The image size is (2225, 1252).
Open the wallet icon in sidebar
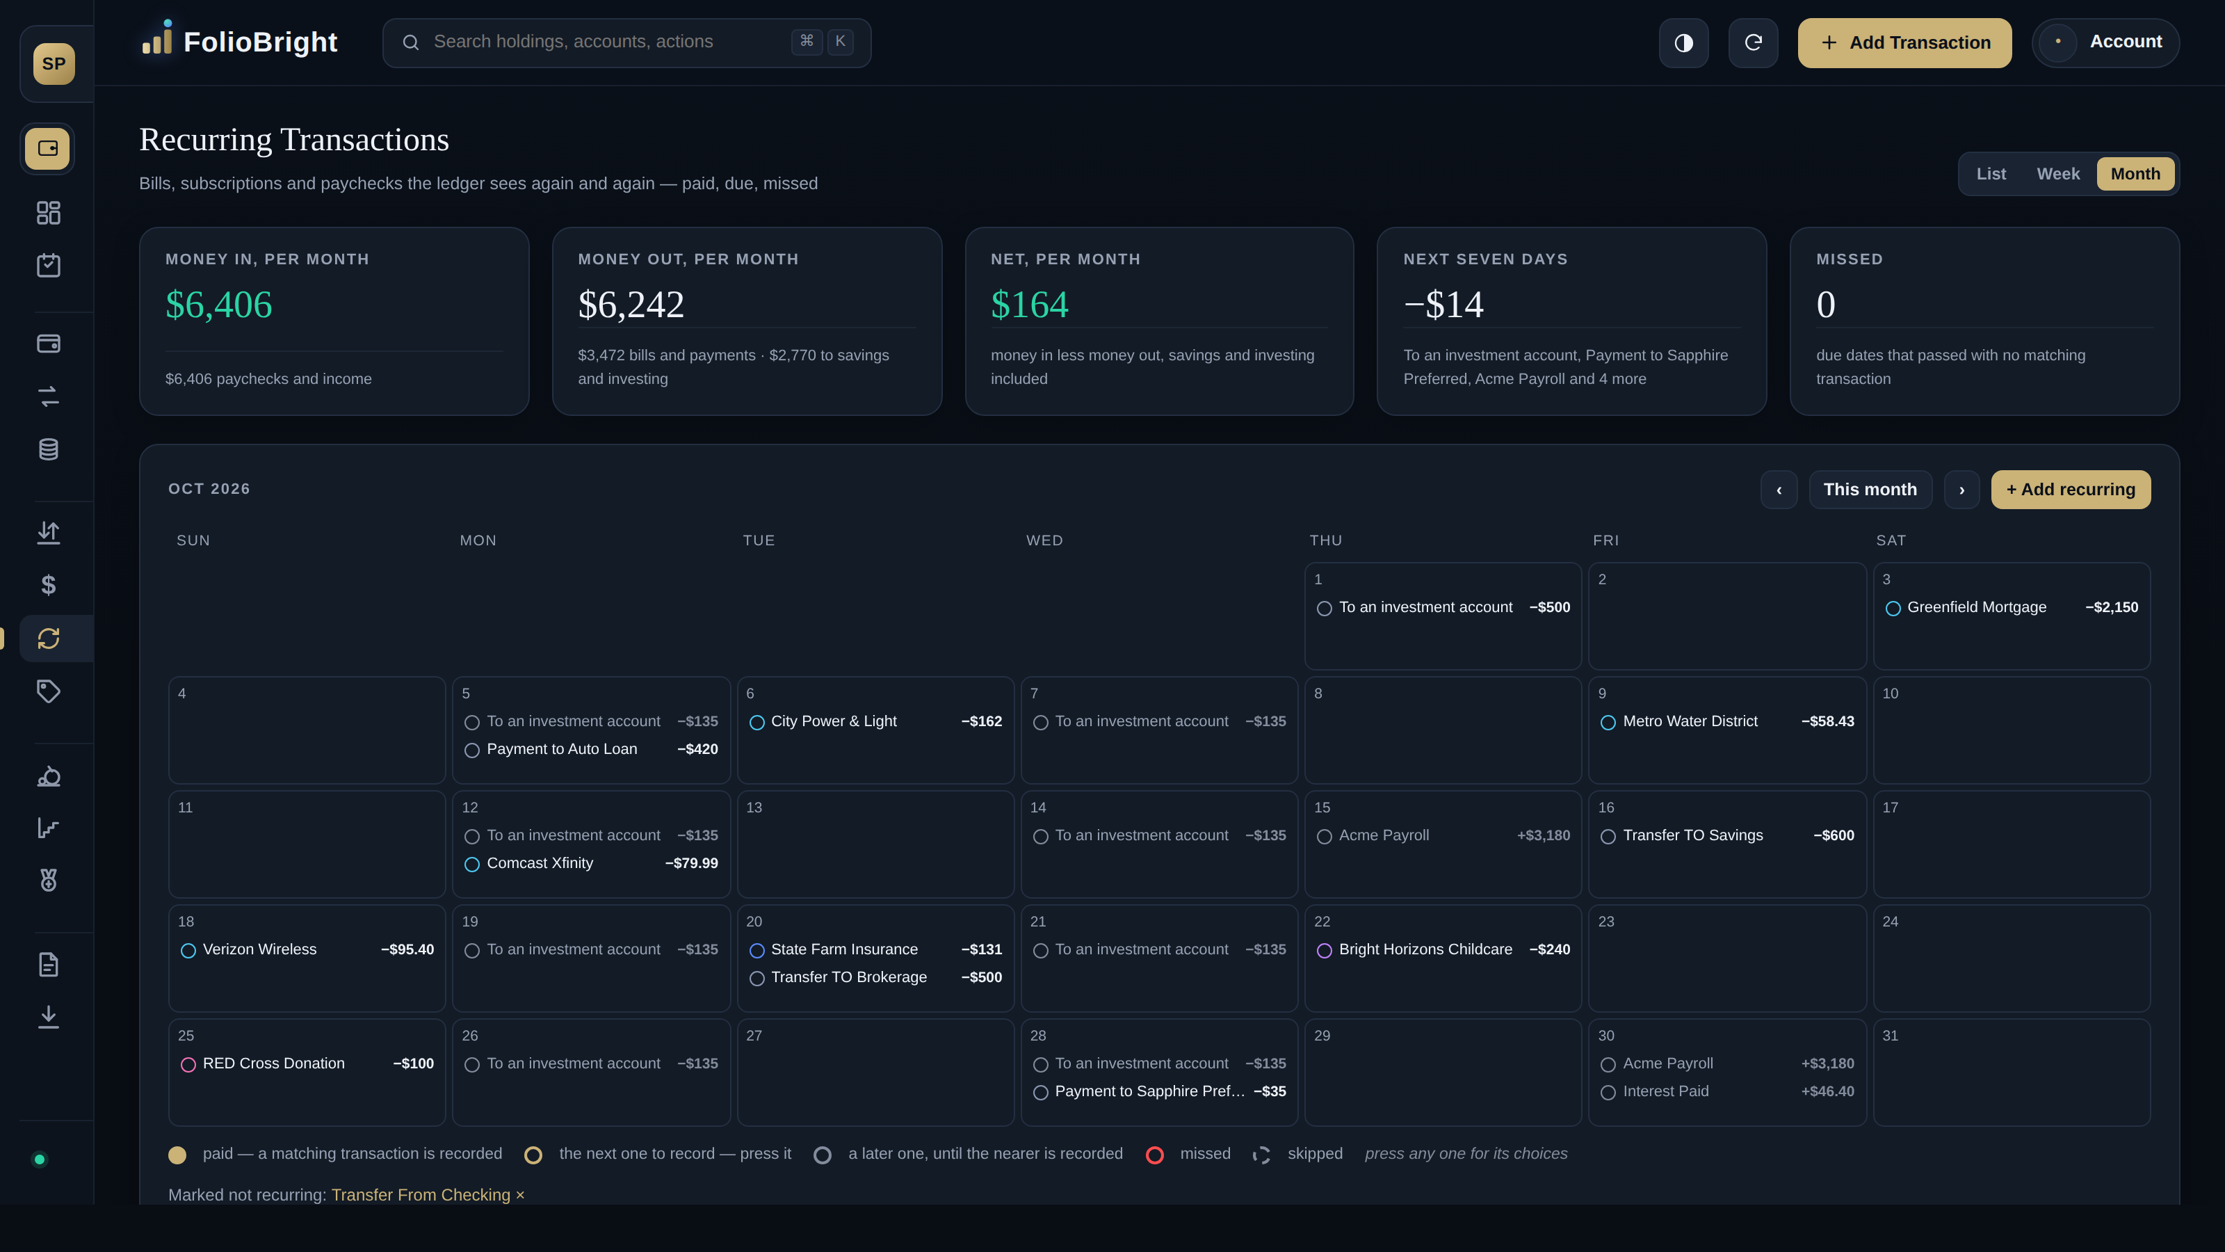pos(47,149)
